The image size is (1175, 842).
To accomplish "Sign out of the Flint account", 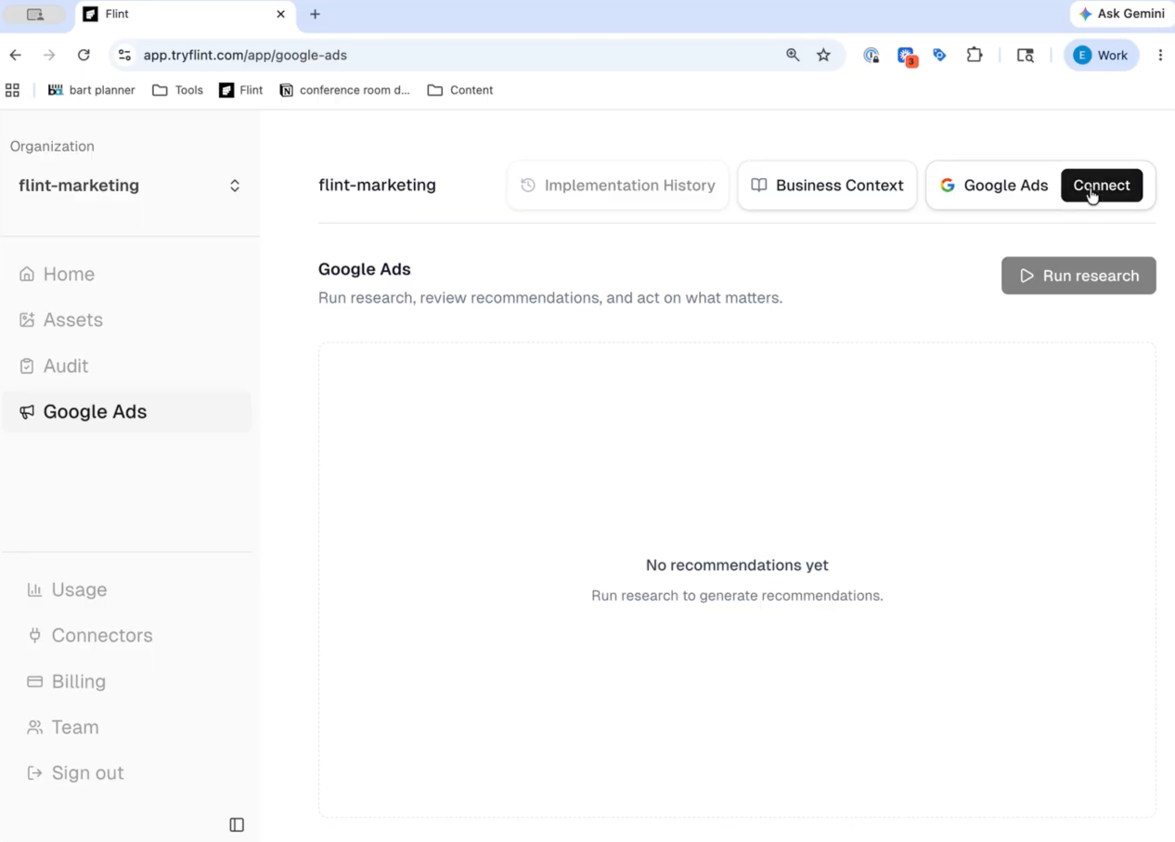I will (x=75, y=772).
